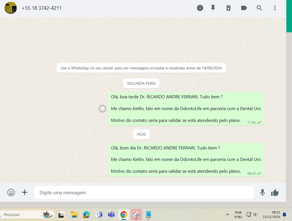Screen dimensions: 292x221
Task: Open the contact info icon
Action: coord(200,8)
